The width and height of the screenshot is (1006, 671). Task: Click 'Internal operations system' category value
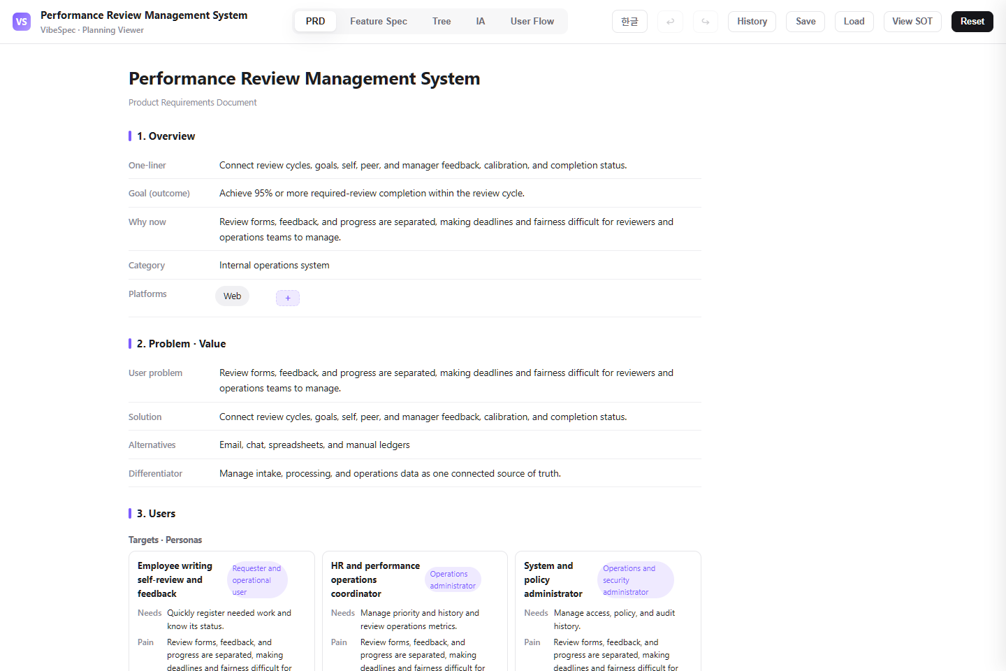click(x=274, y=266)
